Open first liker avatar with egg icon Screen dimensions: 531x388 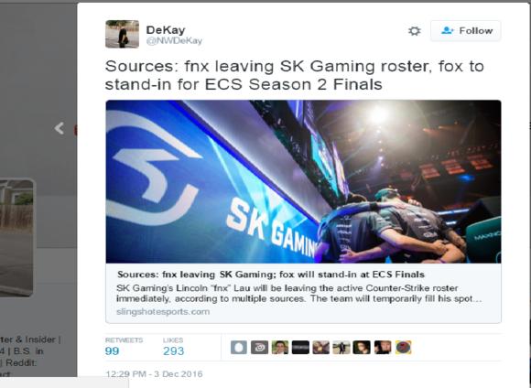tap(239, 348)
